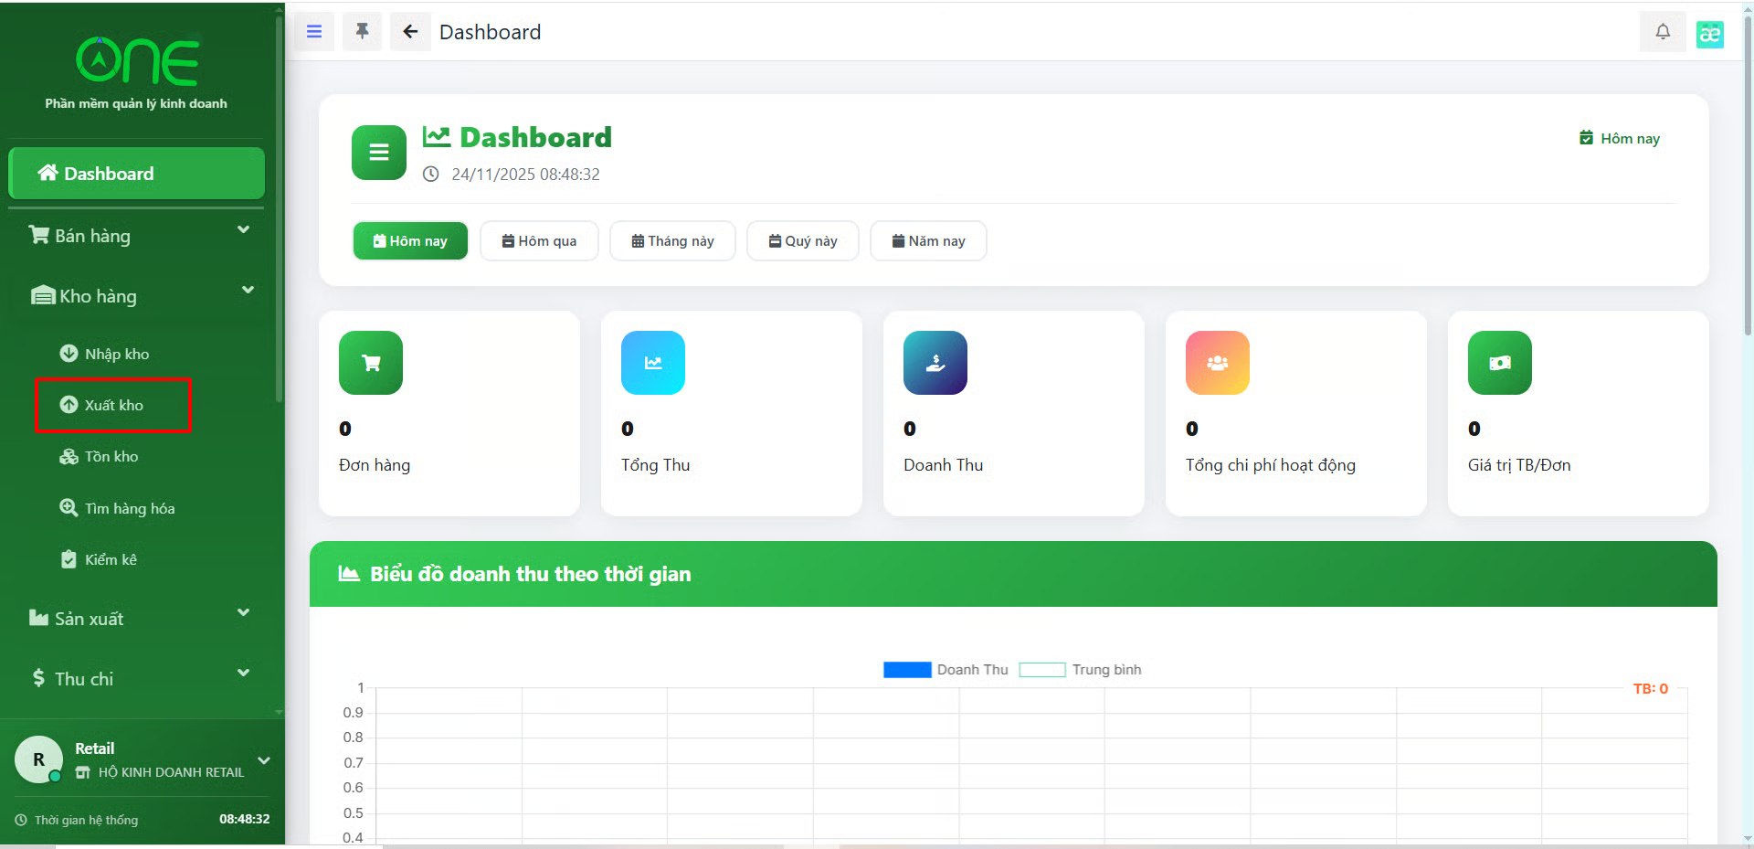Click the green list icon beside Dashboard heading
1754x849 pixels.
[x=378, y=153]
